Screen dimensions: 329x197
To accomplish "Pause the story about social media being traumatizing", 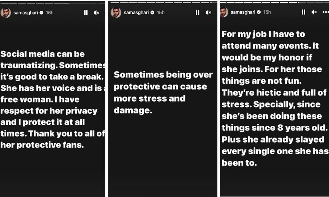I will coord(86,13).
